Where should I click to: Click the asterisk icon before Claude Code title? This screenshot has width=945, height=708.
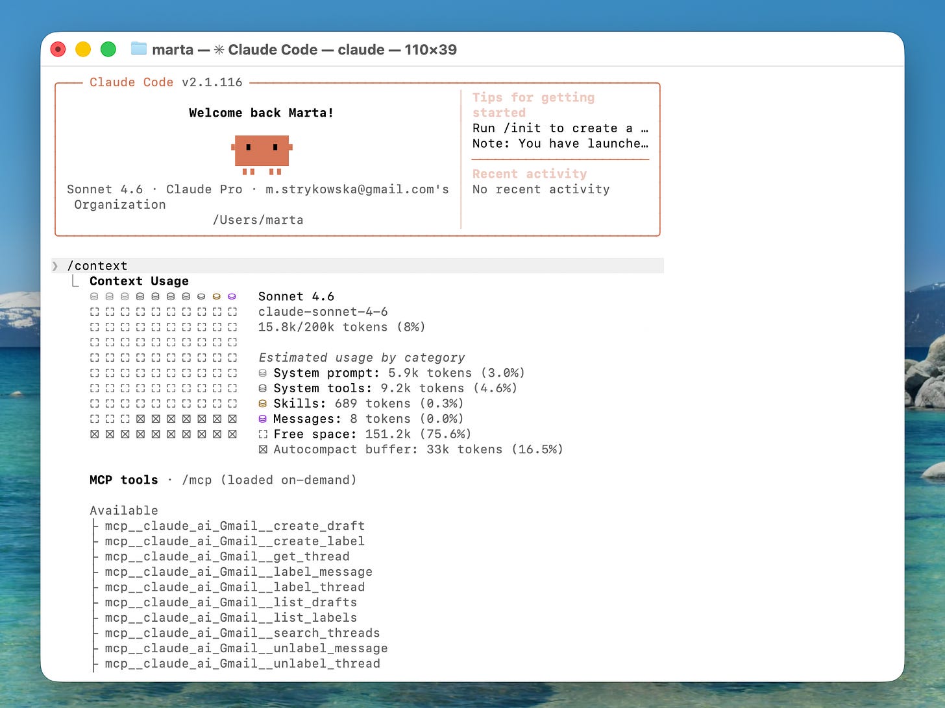pos(219,50)
